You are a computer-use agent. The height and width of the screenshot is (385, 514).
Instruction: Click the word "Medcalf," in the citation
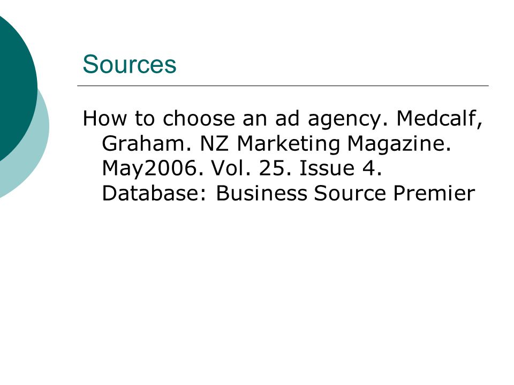click(x=440, y=119)
